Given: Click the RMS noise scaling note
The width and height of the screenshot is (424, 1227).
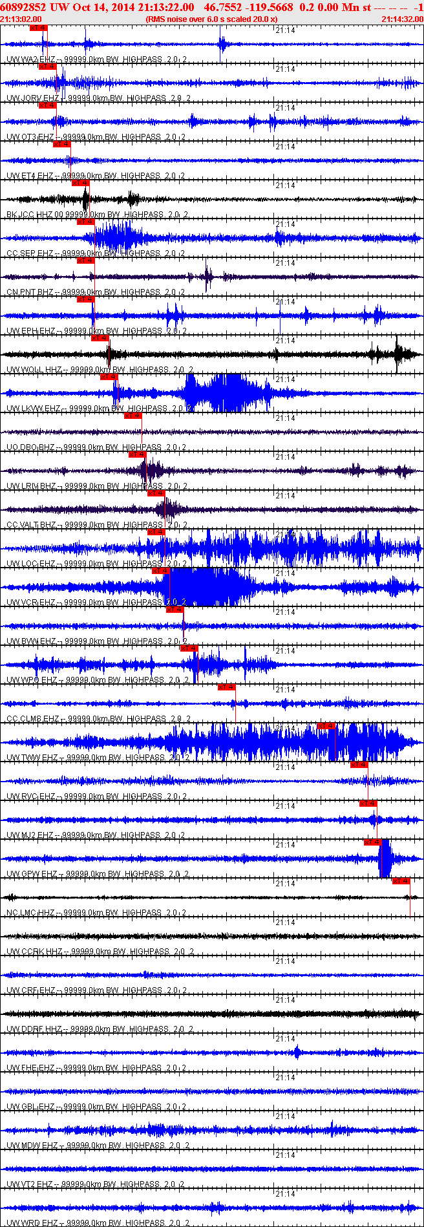Looking at the screenshot, I should [x=211, y=19].
